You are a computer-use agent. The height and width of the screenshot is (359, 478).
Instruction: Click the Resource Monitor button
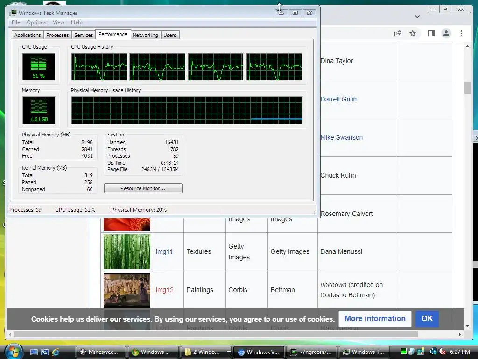[x=143, y=188]
